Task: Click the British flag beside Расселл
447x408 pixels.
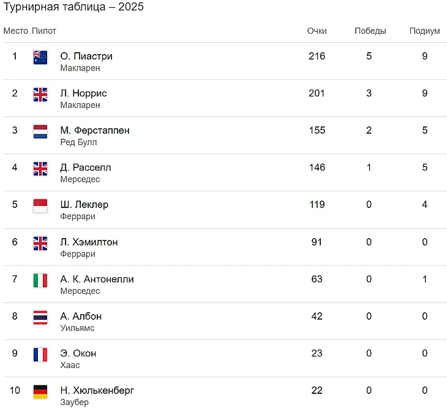Action: [40, 169]
